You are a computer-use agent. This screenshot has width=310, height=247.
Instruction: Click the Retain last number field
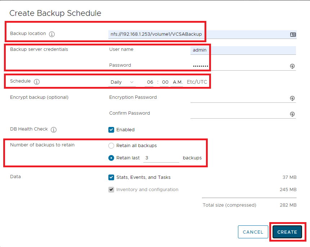click(161, 158)
